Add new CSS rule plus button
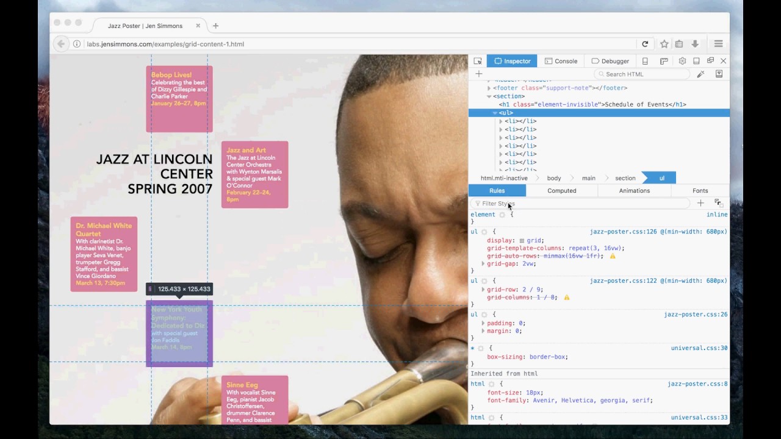781x439 pixels. pos(700,203)
